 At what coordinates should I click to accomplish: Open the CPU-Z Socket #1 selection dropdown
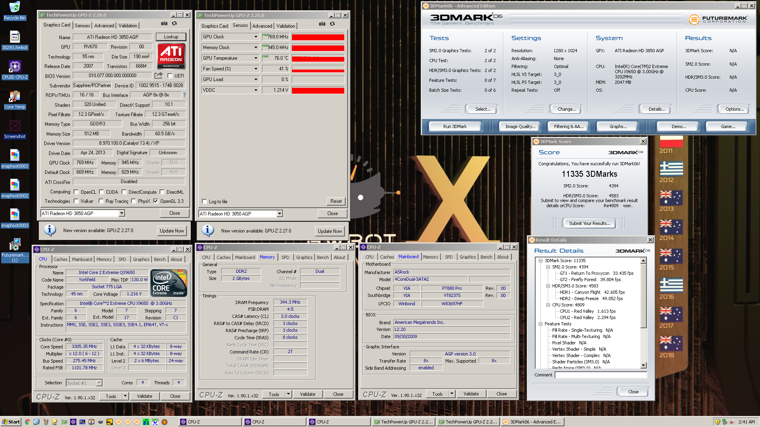99,383
